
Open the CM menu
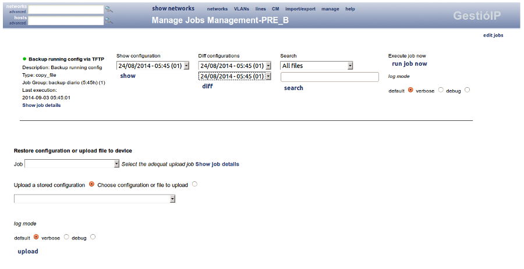coord(275,9)
